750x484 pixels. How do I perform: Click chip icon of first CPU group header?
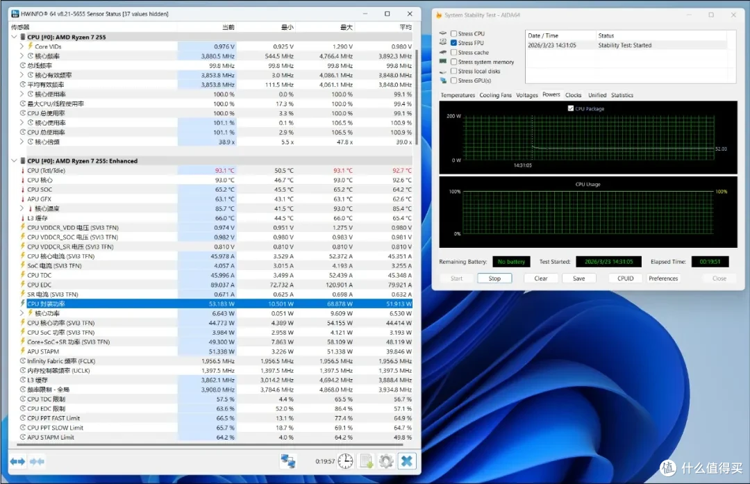pyautogui.click(x=22, y=37)
